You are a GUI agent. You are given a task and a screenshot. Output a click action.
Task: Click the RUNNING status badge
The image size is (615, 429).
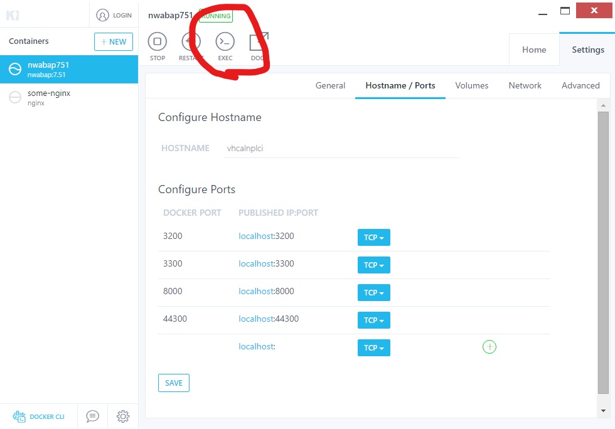click(x=215, y=16)
